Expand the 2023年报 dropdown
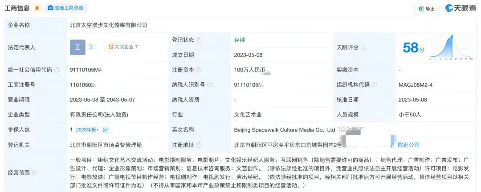This screenshot has height=192, width=481. [87, 130]
